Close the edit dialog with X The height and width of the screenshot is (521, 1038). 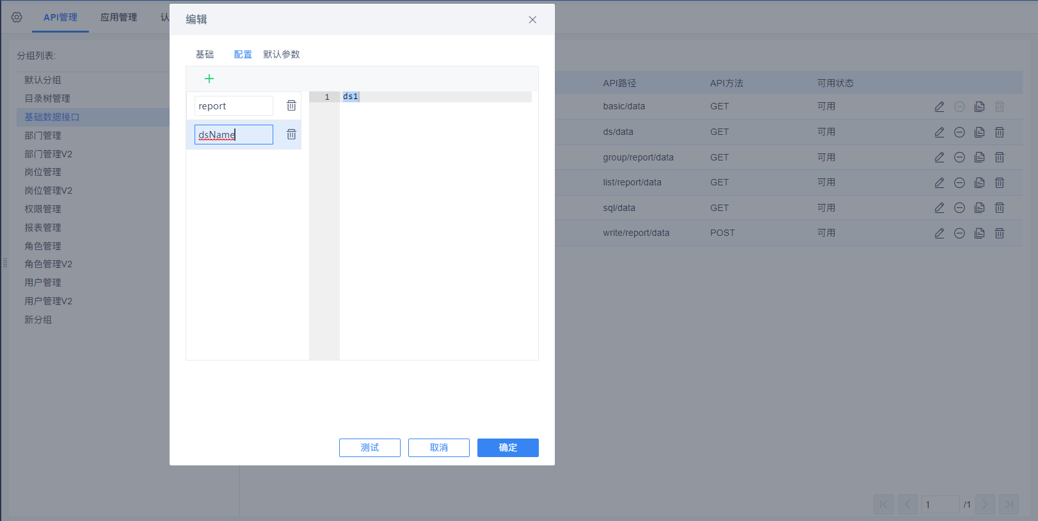point(532,20)
